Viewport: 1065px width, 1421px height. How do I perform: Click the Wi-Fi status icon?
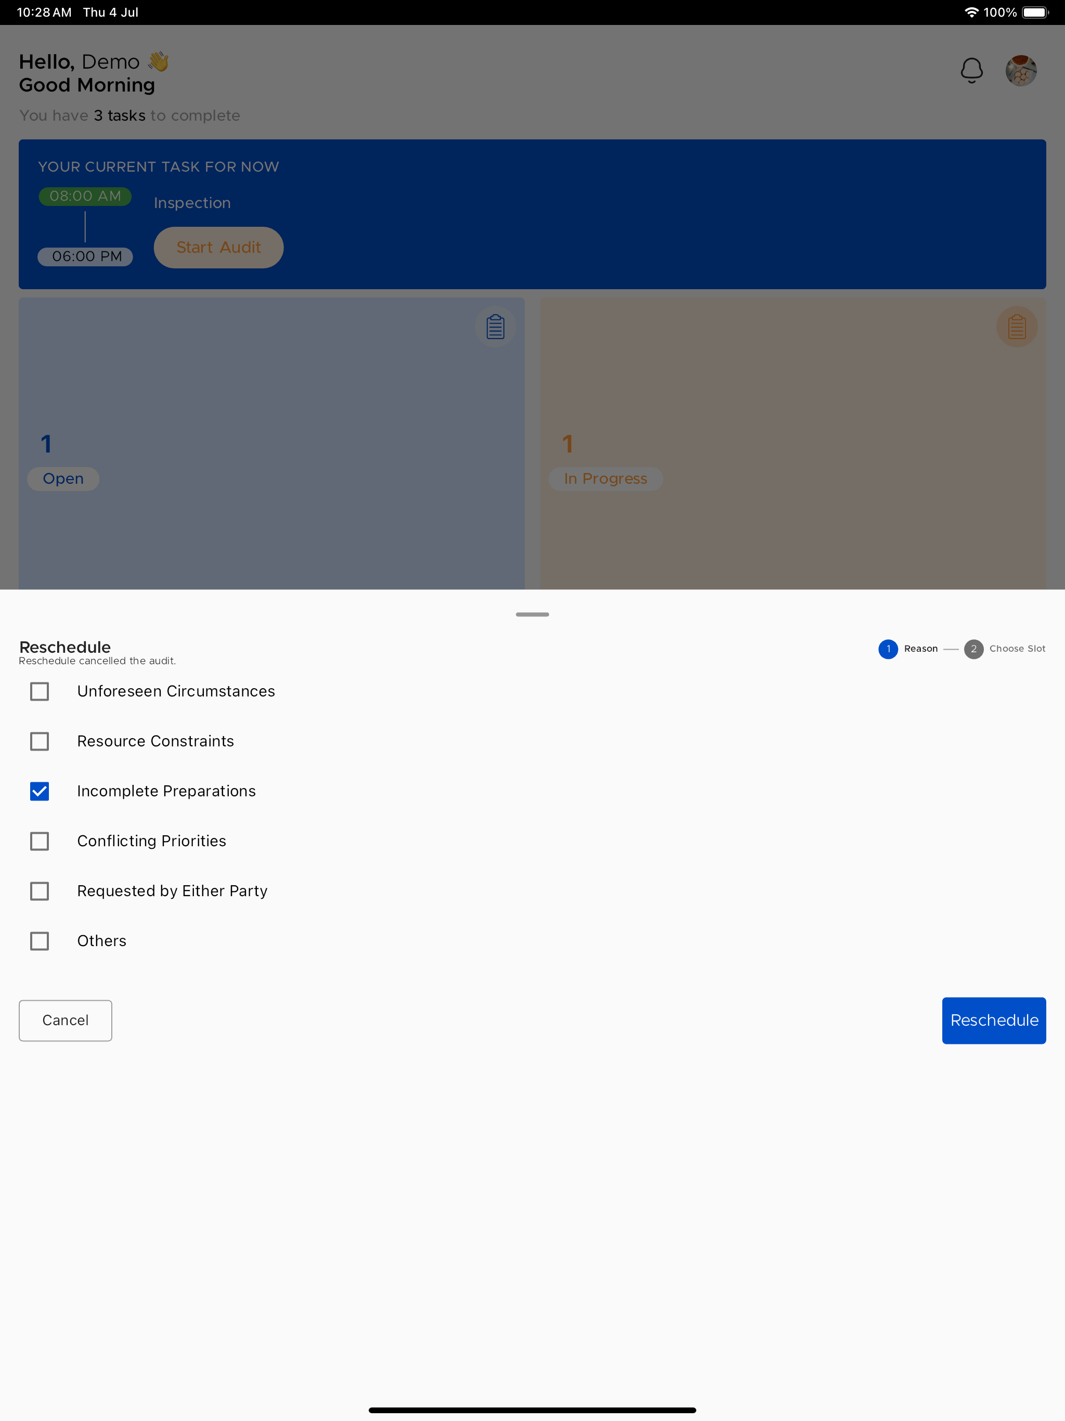[971, 12]
